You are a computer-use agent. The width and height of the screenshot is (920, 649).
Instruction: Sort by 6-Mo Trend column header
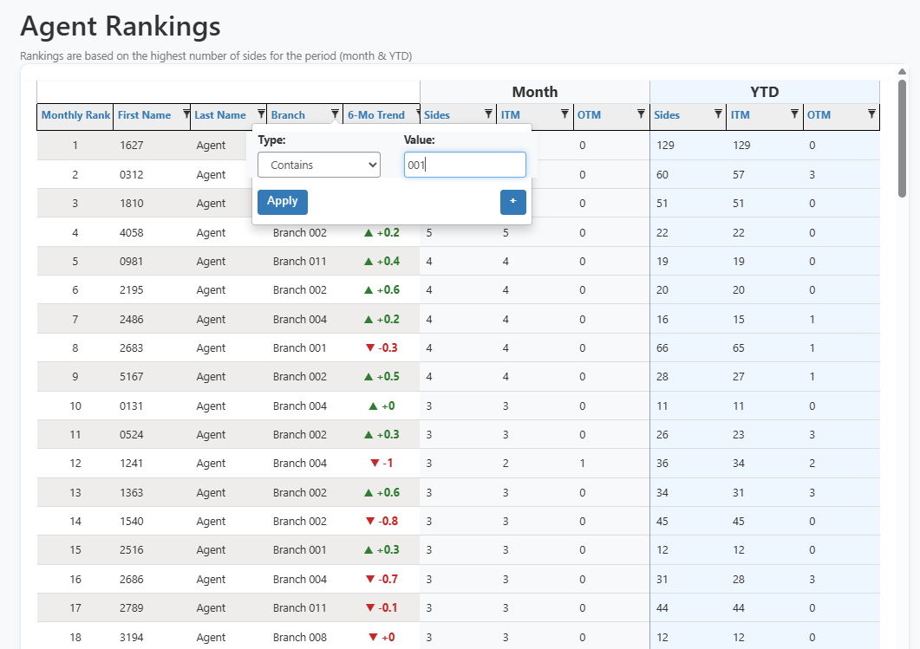[x=376, y=115]
